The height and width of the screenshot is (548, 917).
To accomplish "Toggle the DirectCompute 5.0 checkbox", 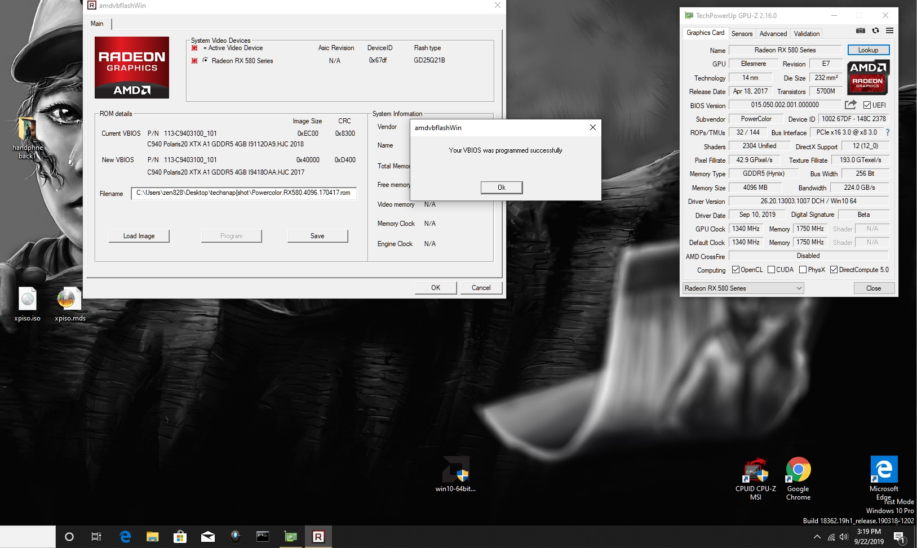I will click(834, 270).
